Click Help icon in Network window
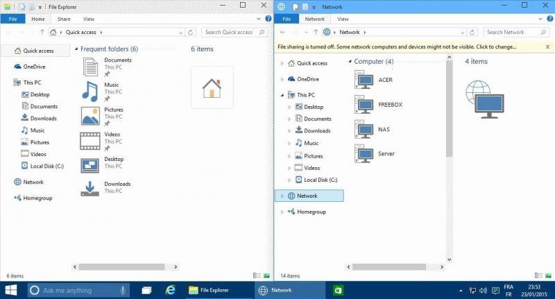555x299 pixels. tap(551, 19)
